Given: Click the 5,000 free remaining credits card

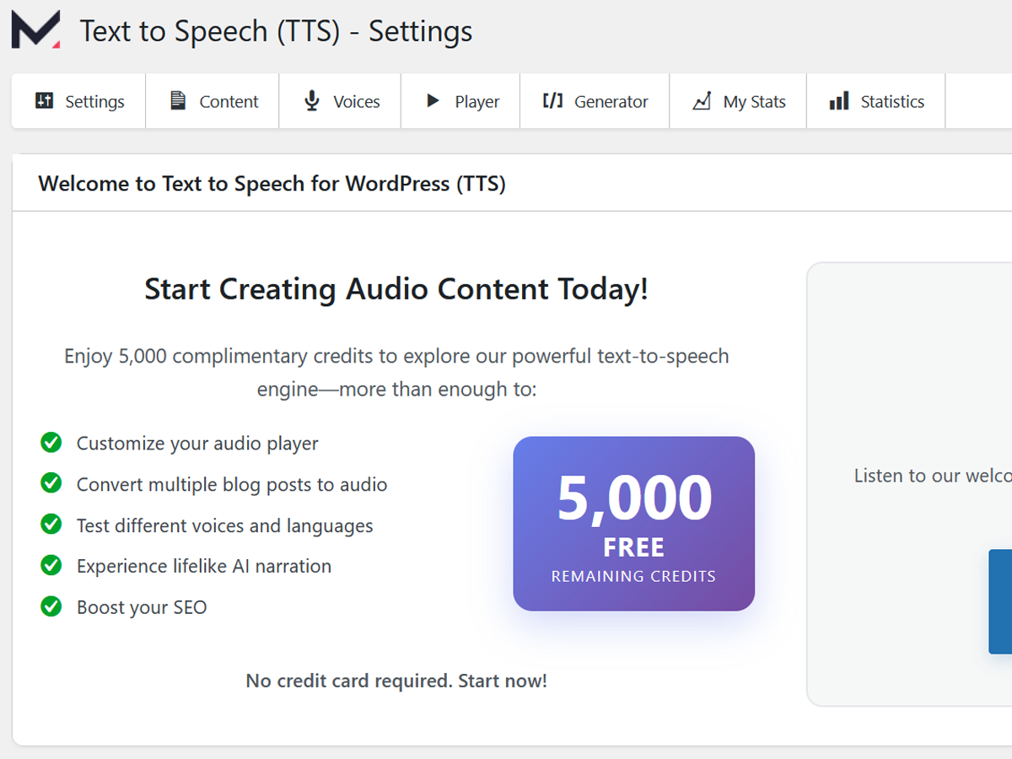Looking at the screenshot, I should tap(633, 524).
